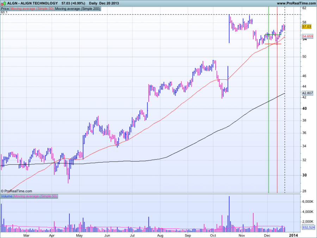
Task: Click the Dec label on the time axis
Action: 267,236
